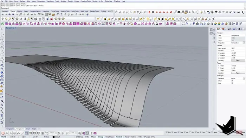Toggle the Perp osnap checkbox
Screen dimensions: 246x138
(201, 132)
